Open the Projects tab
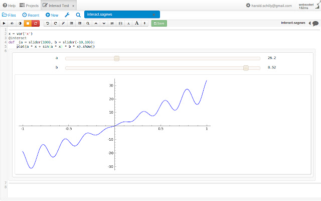This screenshot has width=321, height=201. point(29,5)
